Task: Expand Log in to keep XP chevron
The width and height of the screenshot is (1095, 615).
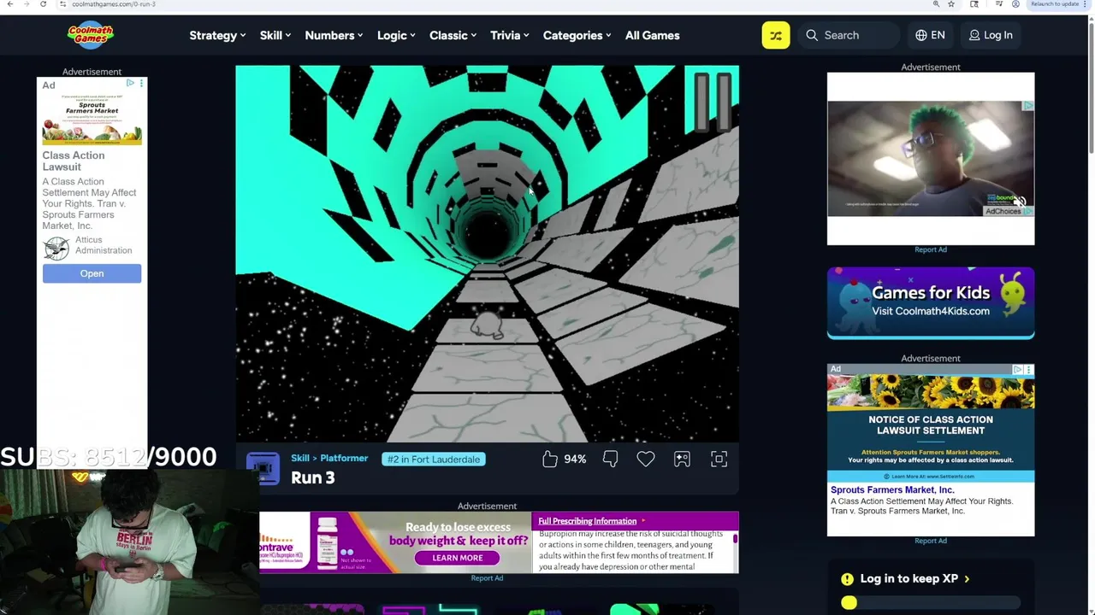Action: click(967, 579)
